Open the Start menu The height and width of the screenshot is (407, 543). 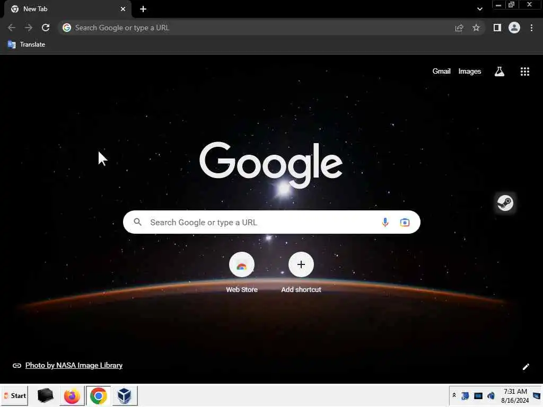[14, 395]
